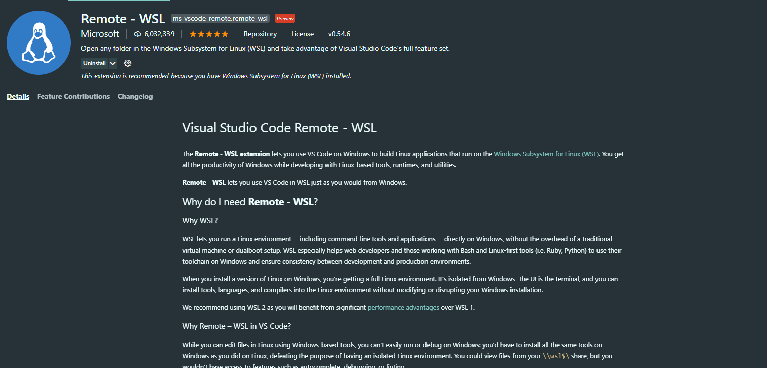Click the five-star rating
767x368 pixels.
coord(209,34)
